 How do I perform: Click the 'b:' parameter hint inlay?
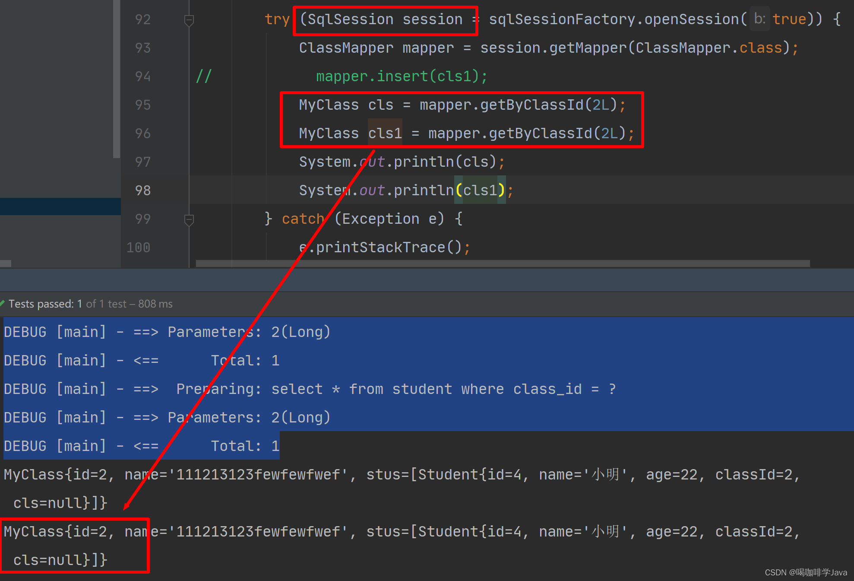coord(759,19)
